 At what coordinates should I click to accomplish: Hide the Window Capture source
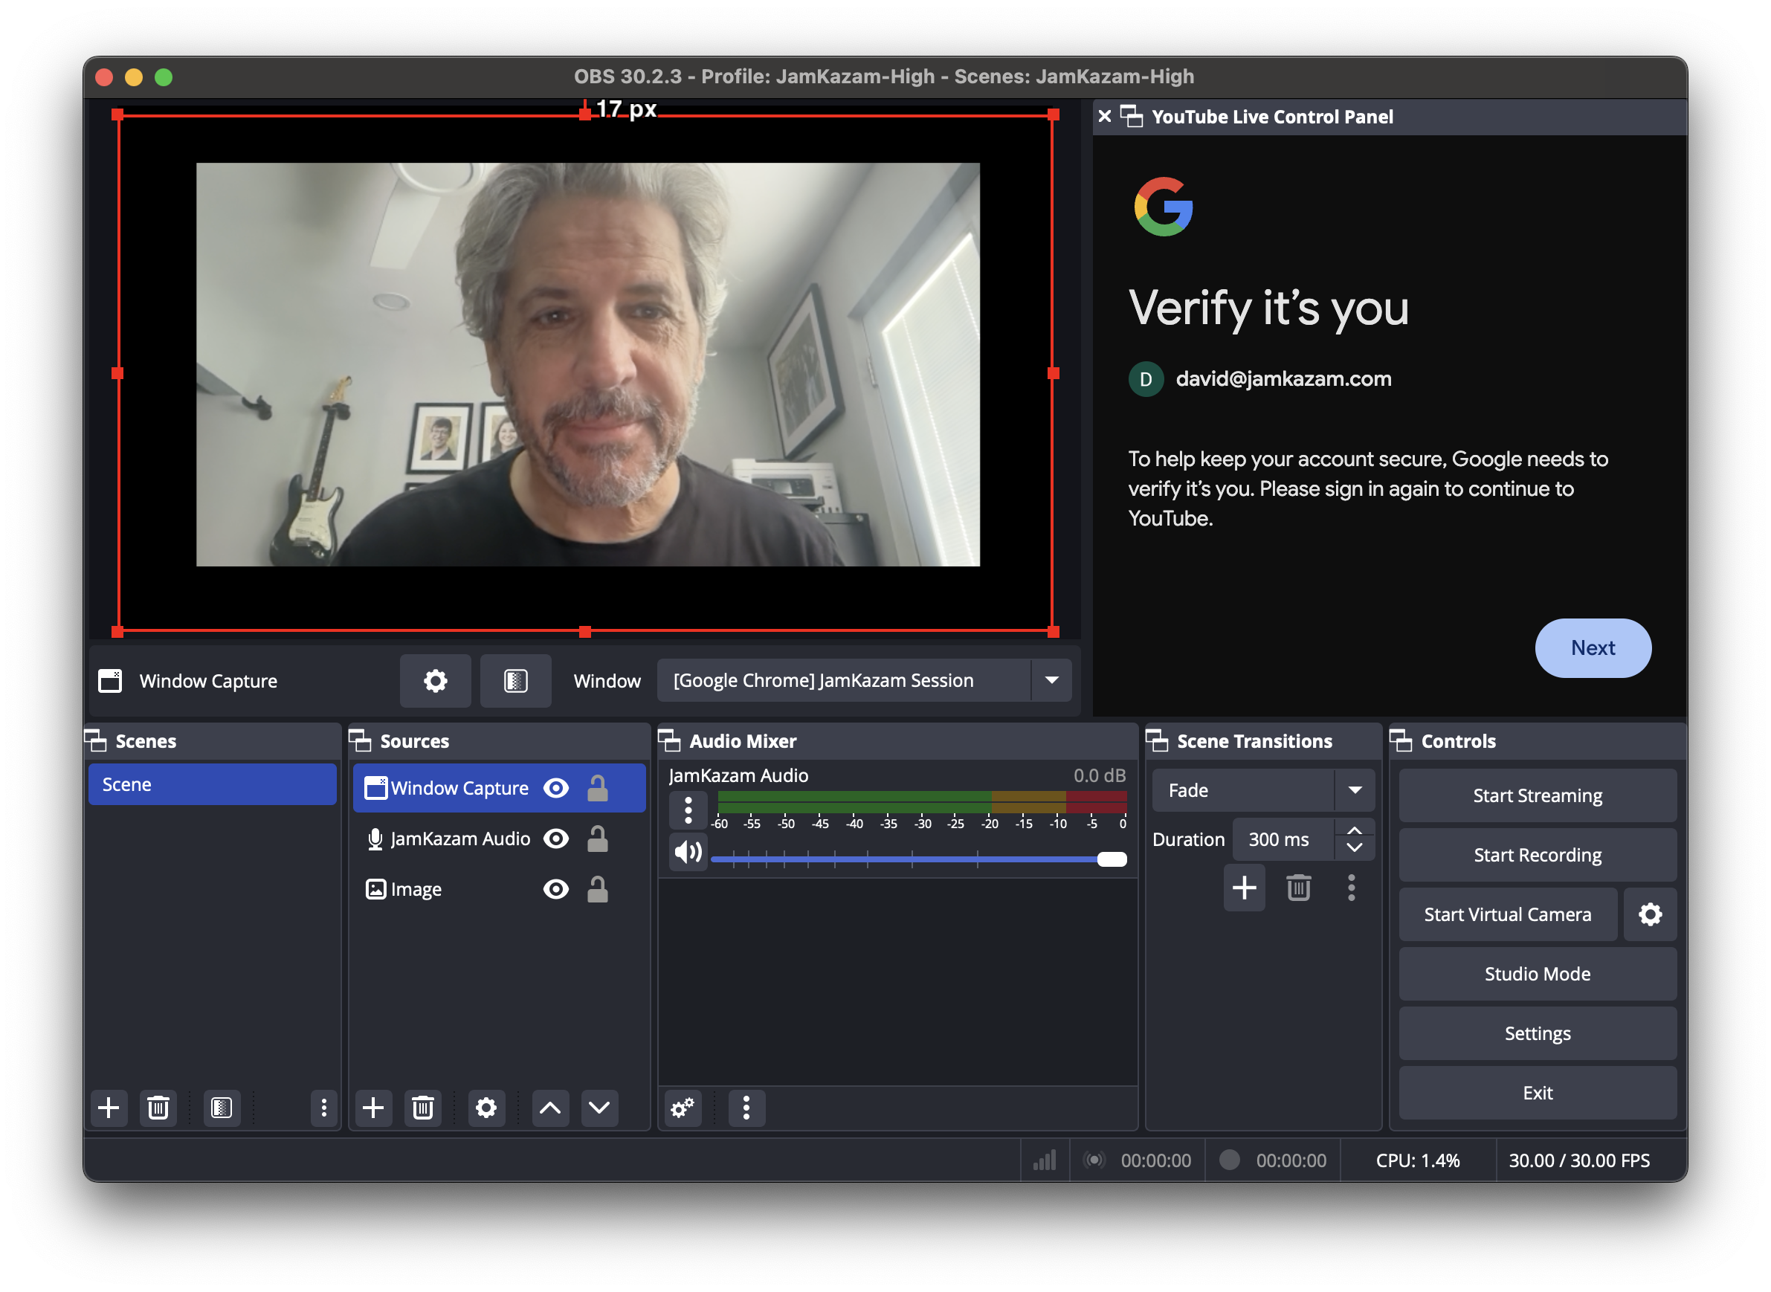pos(556,788)
